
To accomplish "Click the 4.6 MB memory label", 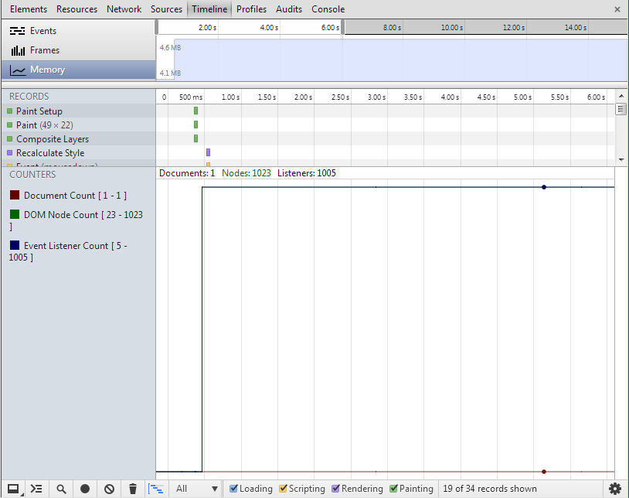I will (170, 48).
